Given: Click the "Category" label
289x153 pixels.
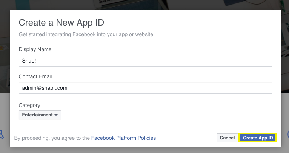Looking at the screenshot, I should point(29,105).
